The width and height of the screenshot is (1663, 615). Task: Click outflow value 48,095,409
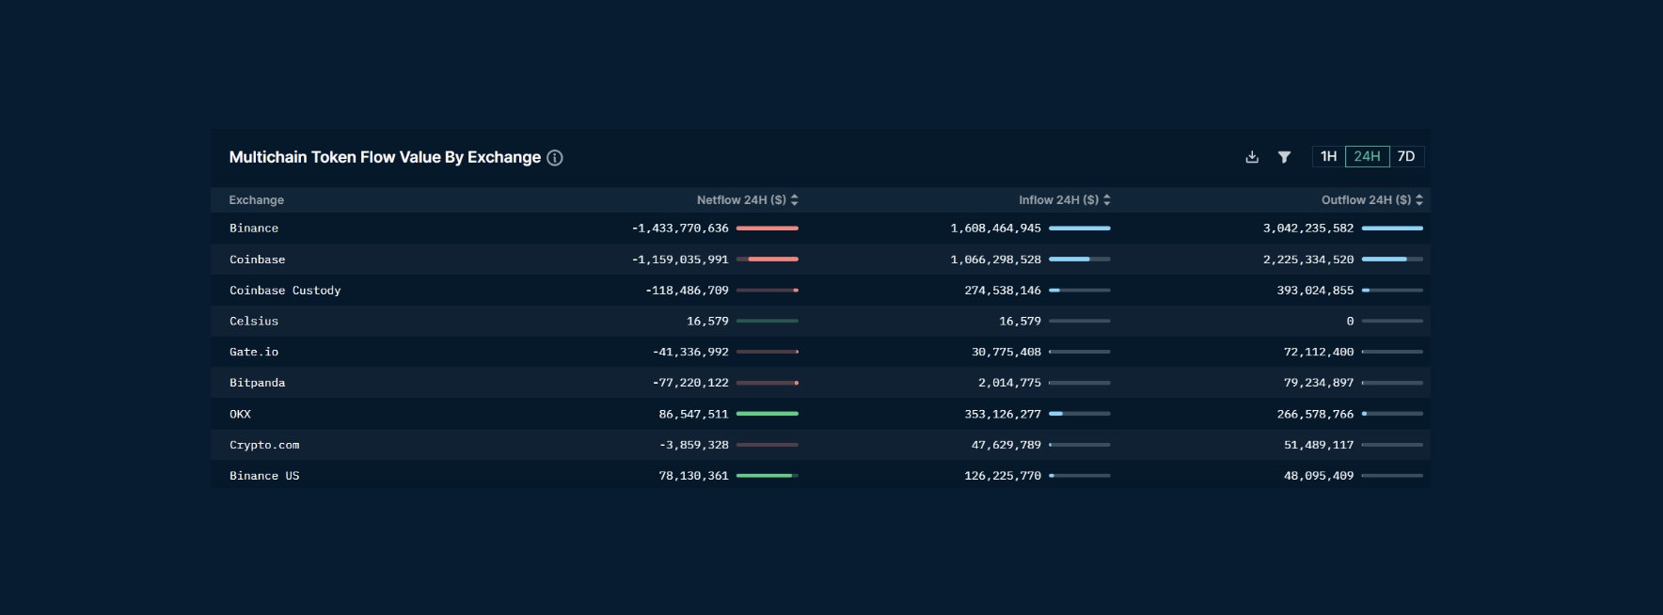pyautogui.click(x=1319, y=476)
